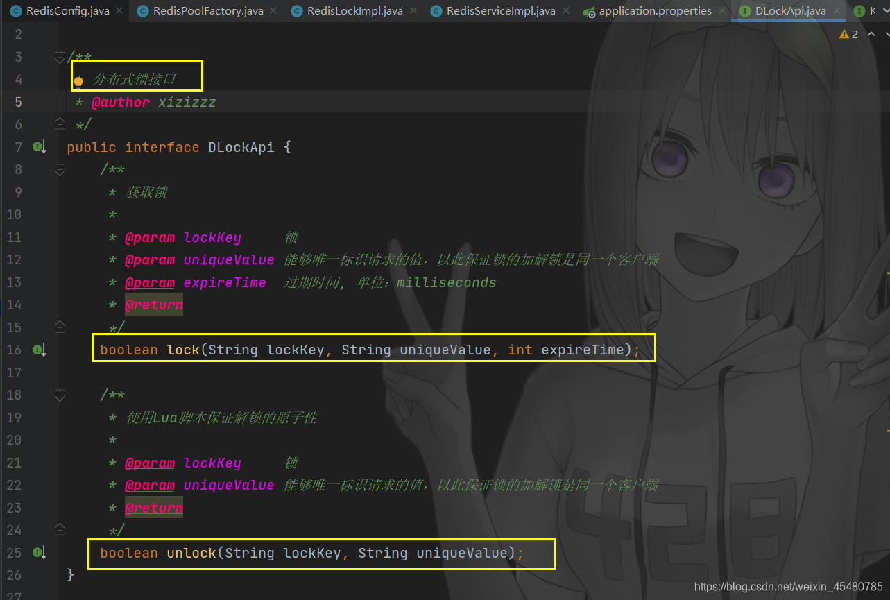Click expireTime in the line 13 Javadoc
Image resolution: width=890 pixels, height=600 pixels.
click(225, 282)
